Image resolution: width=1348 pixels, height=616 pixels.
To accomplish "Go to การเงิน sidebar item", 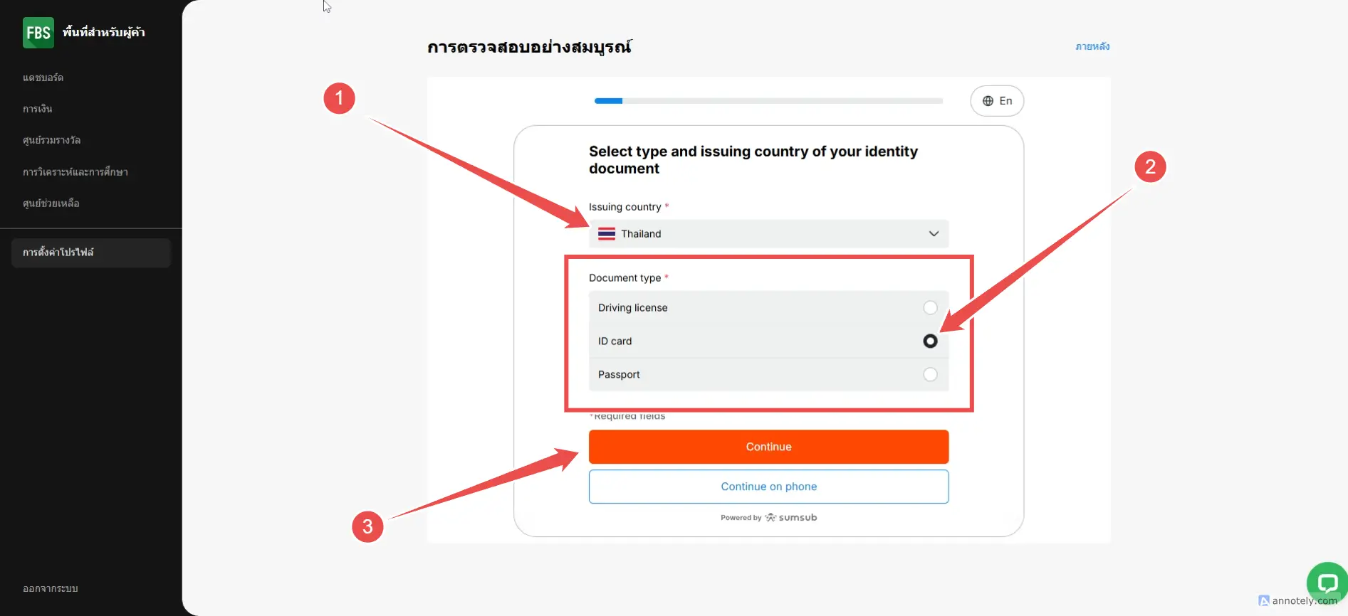I will [x=38, y=109].
